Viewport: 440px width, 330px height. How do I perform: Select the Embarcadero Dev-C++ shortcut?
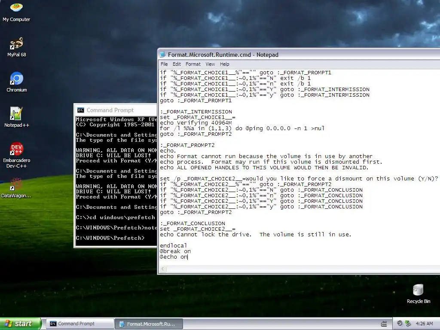pos(17,155)
